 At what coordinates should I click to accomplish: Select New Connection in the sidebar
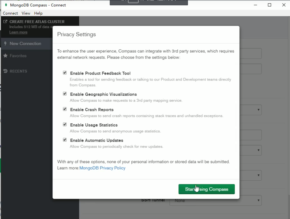25,44
